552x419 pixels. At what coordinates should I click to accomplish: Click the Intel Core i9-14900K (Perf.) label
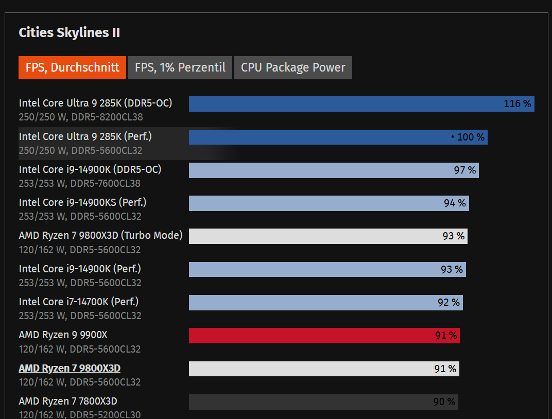click(x=80, y=269)
